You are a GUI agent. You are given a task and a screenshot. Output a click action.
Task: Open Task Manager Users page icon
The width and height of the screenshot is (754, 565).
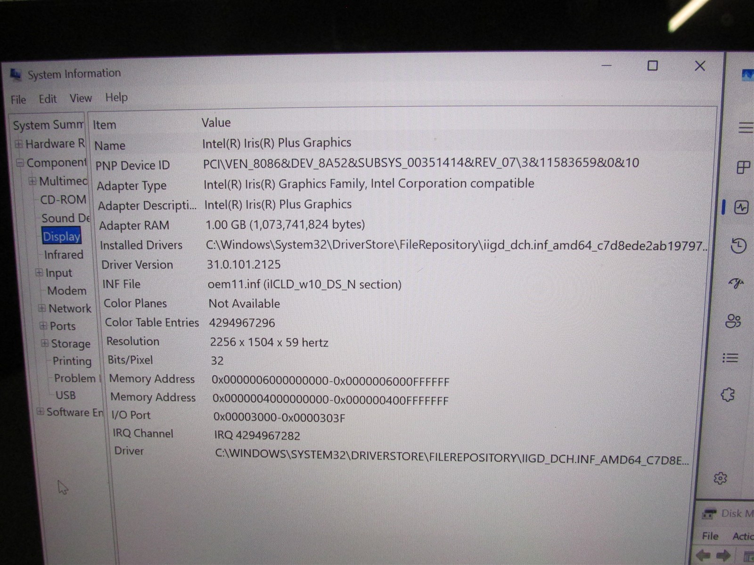[733, 321]
